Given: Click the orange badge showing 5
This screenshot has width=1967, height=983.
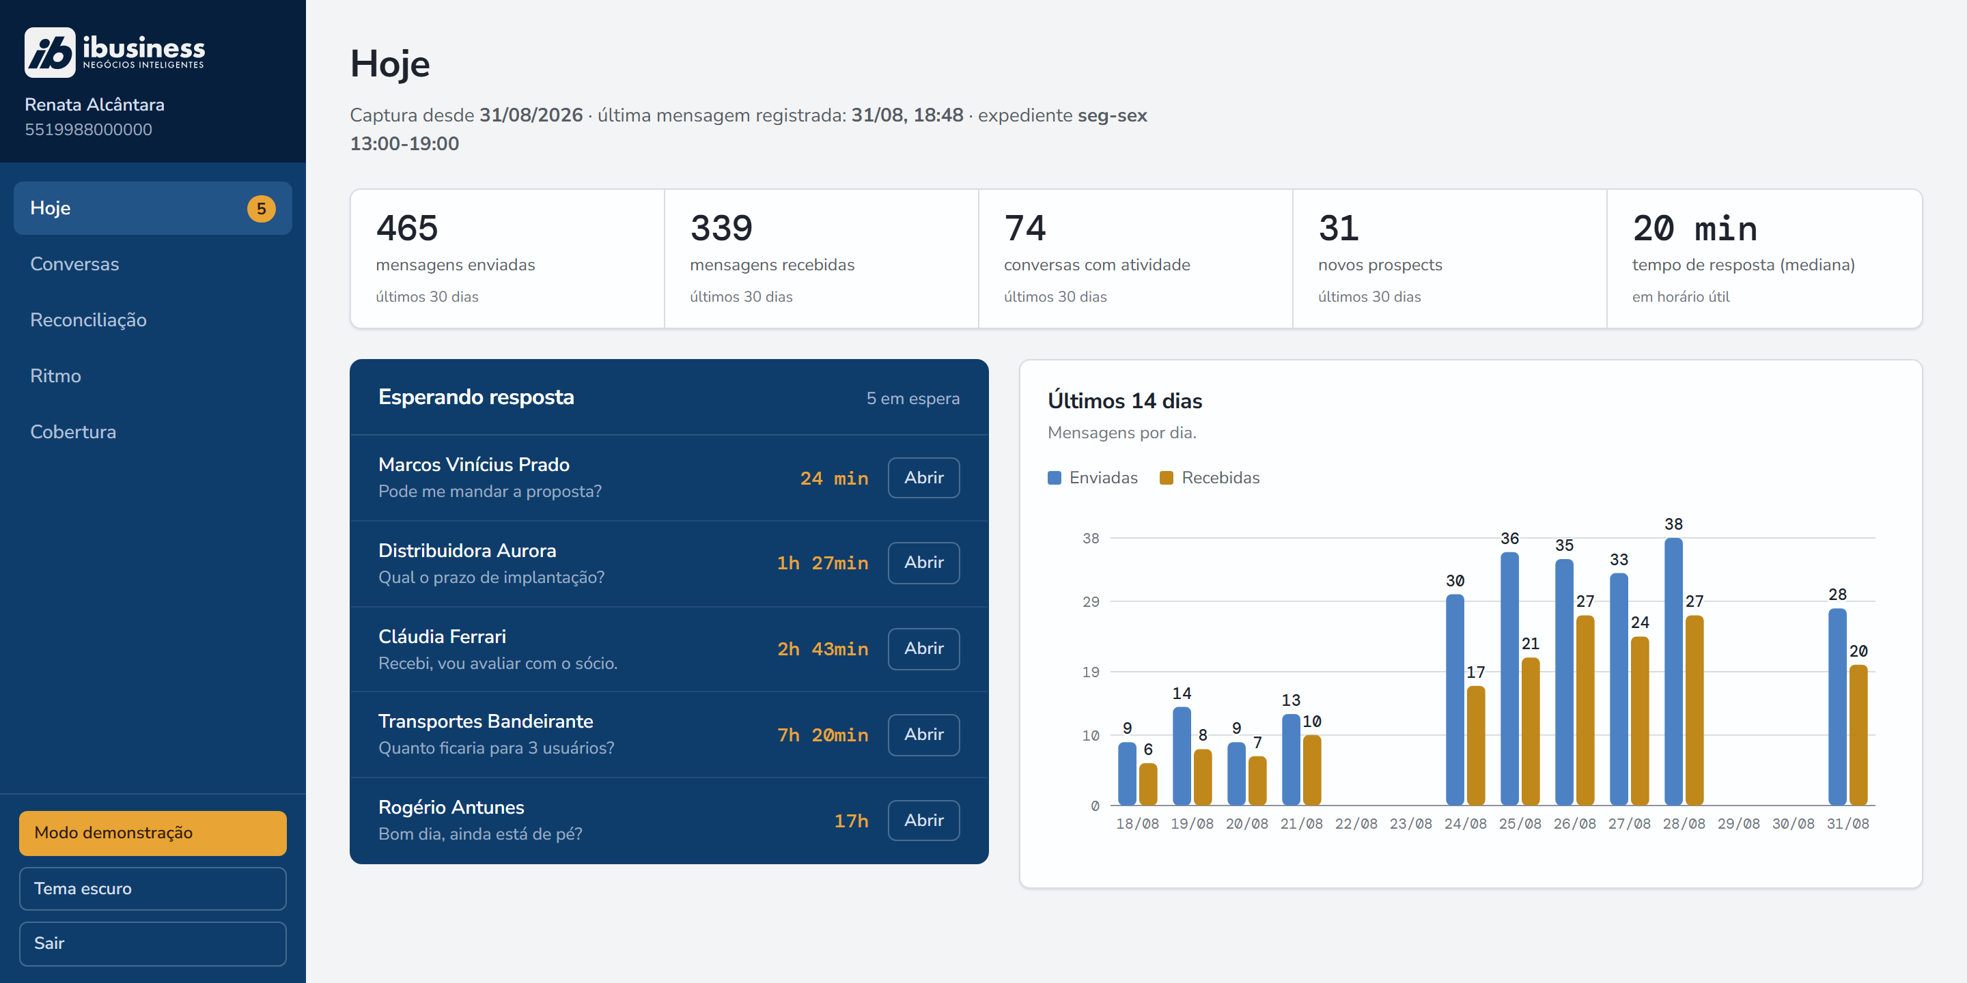Looking at the screenshot, I should point(261,208).
